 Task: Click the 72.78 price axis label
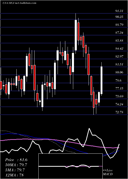(119, 112)
